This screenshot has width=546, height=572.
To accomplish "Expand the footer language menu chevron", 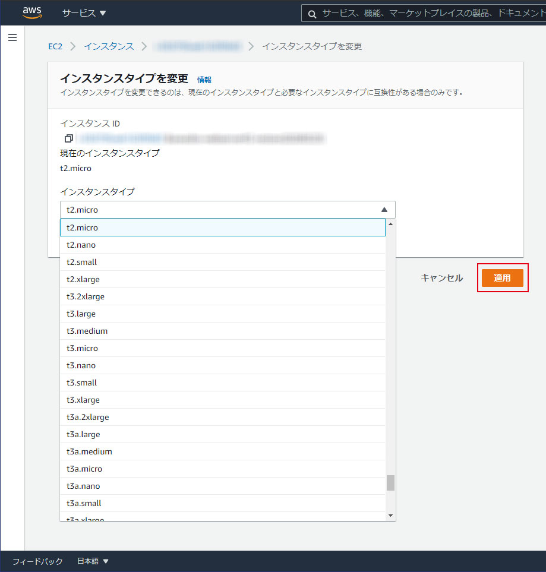I will point(106,560).
